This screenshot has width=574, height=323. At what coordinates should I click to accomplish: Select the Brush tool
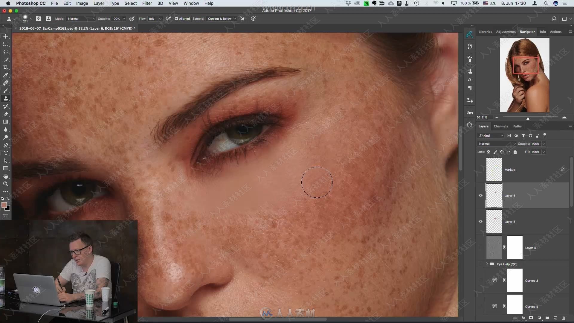coord(6,91)
